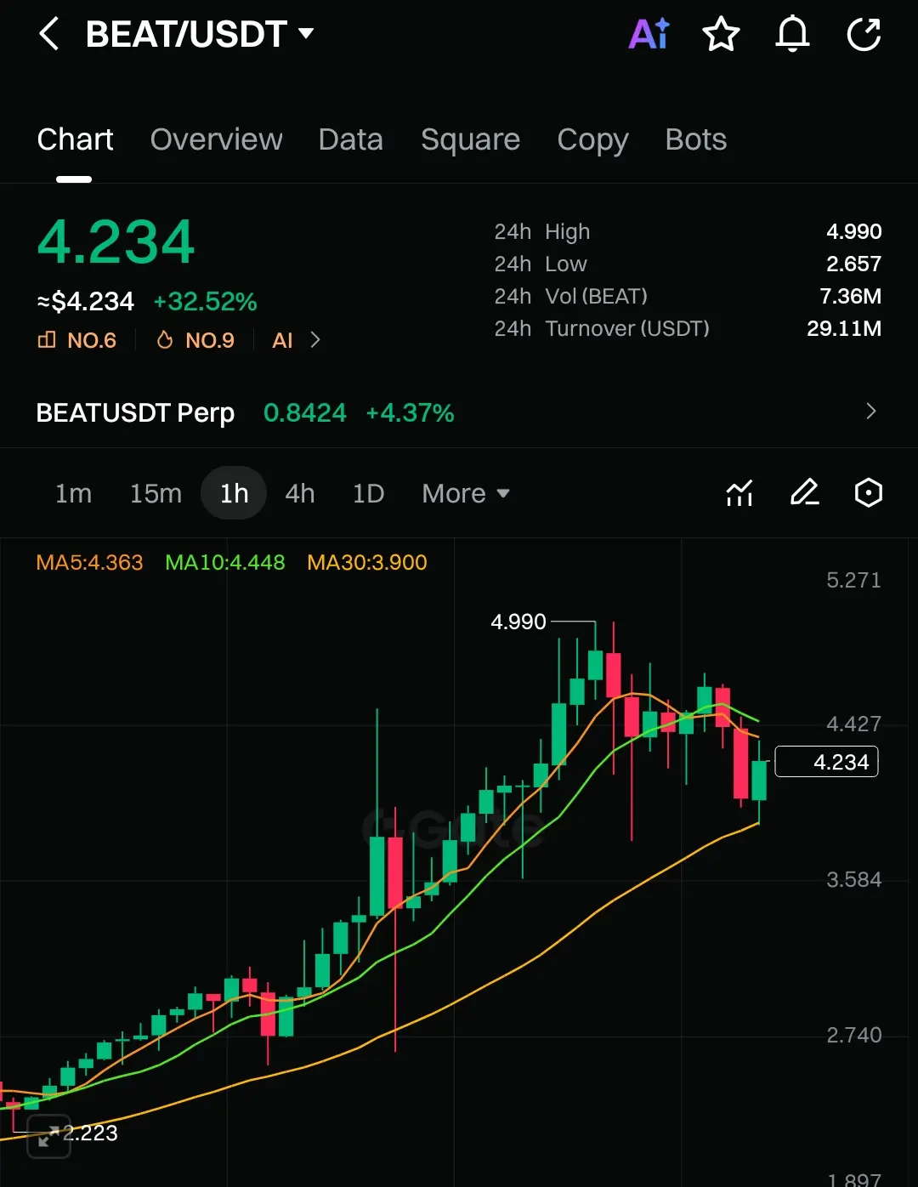Tap the NO.6 ranking tag
The image size is (918, 1187).
(x=76, y=340)
